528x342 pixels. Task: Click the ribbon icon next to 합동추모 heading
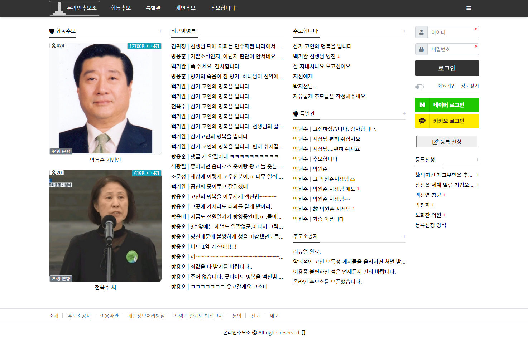tap(52, 31)
